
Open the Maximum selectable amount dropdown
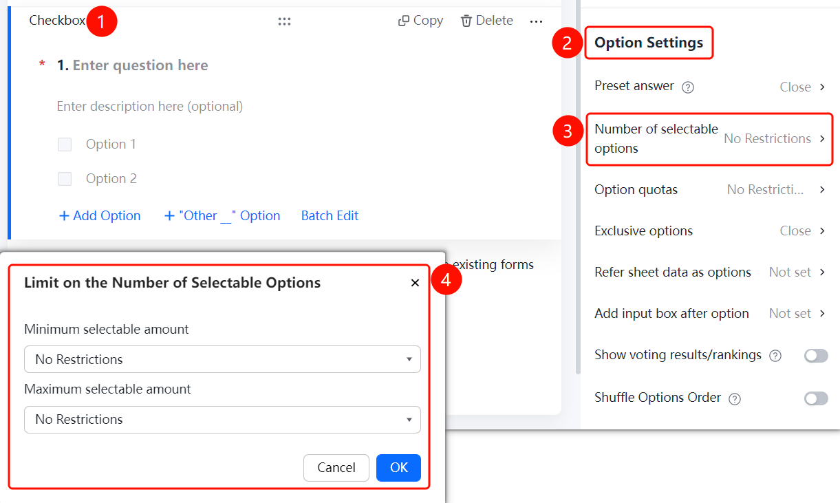(x=222, y=419)
